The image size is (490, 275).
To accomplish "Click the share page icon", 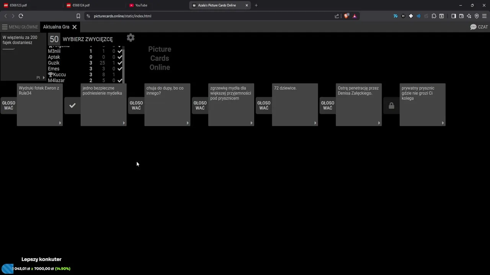I will (337, 16).
